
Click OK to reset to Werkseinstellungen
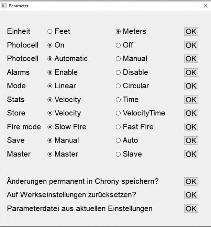click(x=191, y=195)
